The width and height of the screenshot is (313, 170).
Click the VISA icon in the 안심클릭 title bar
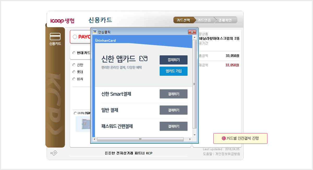click(95, 32)
